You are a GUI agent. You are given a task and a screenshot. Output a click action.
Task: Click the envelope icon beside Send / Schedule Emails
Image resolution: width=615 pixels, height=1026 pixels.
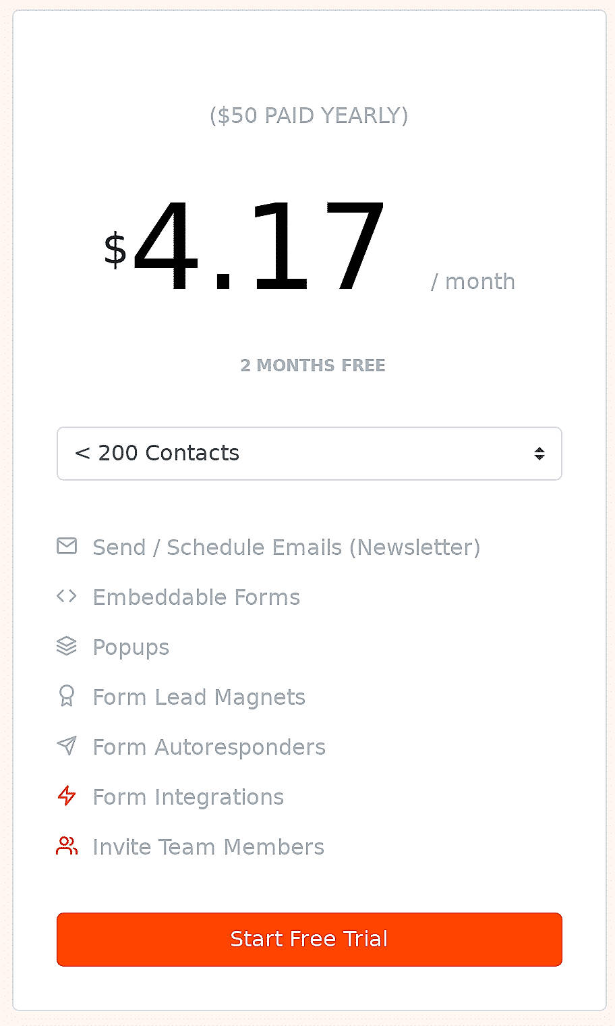pyautogui.click(x=67, y=546)
